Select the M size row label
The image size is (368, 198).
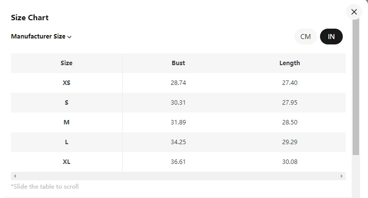point(66,122)
